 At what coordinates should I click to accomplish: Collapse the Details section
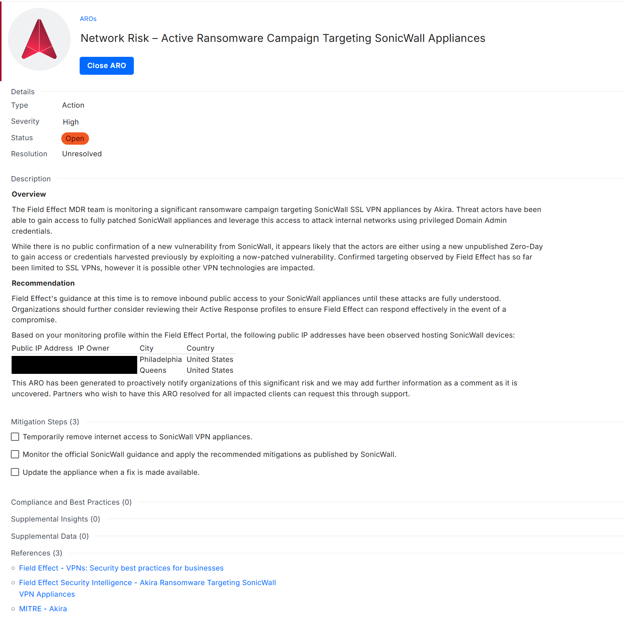click(22, 91)
